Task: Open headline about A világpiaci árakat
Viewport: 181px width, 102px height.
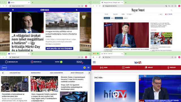Action: tap(28, 43)
